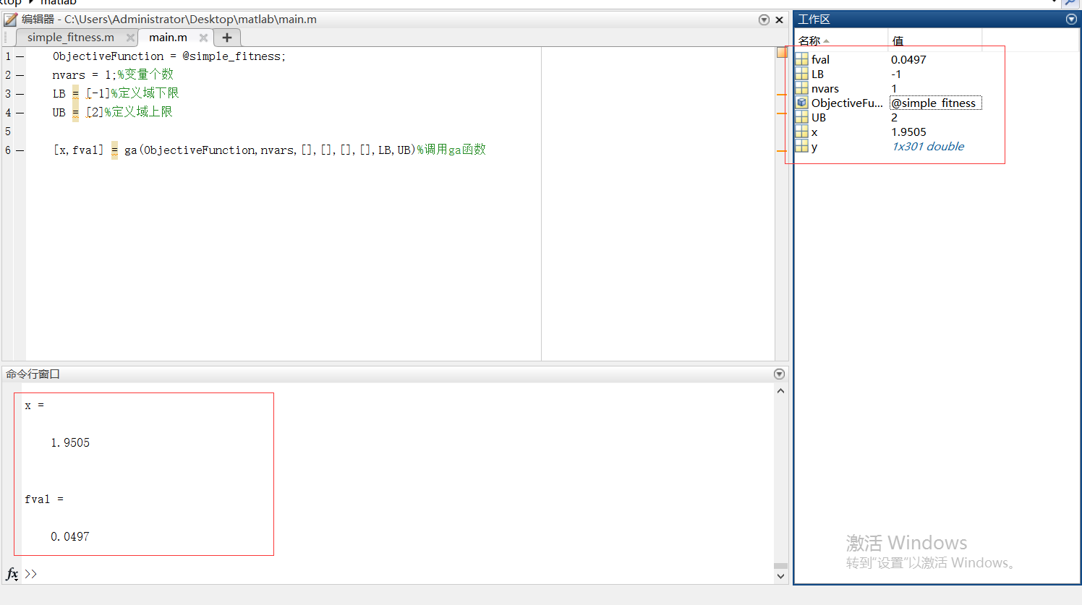1082x605 pixels.
Task: Click the fval = output in command window
Action: tap(44, 499)
